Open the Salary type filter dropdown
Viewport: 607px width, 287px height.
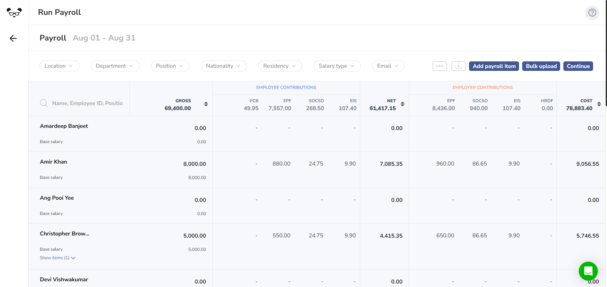pyautogui.click(x=337, y=66)
